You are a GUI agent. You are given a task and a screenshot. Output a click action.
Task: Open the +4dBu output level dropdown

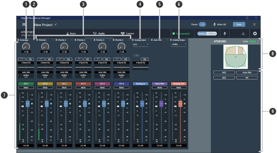coord(178,44)
